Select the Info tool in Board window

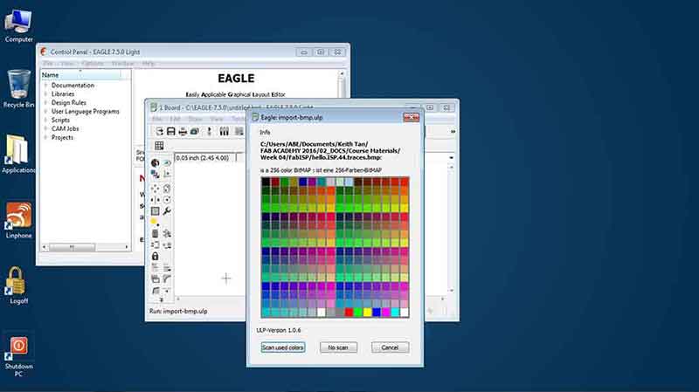156,163
